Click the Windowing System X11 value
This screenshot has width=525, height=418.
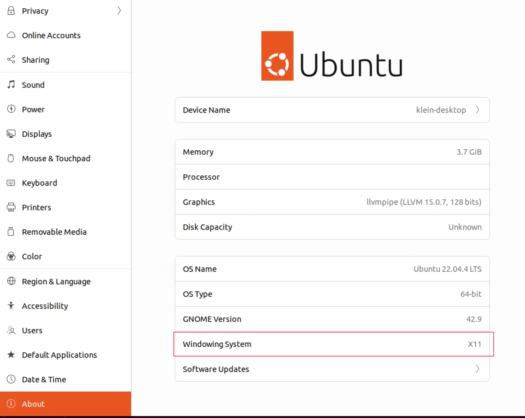tap(475, 344)
